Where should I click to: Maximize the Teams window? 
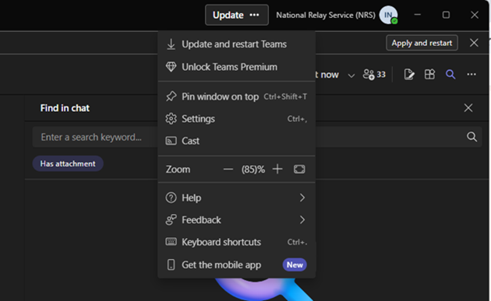tap(446, 15)
